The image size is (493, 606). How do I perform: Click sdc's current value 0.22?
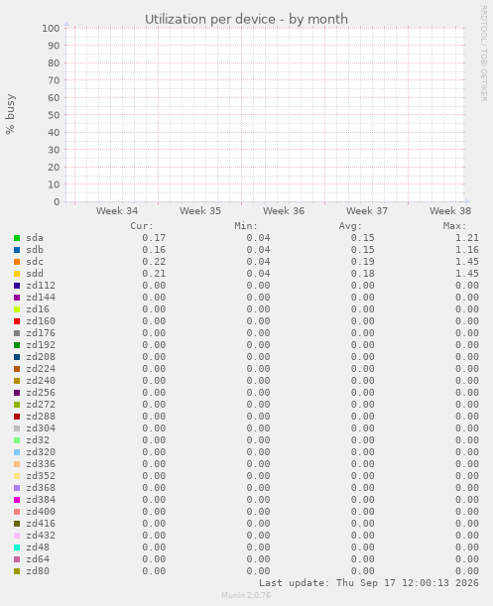[x=154, y=262]
